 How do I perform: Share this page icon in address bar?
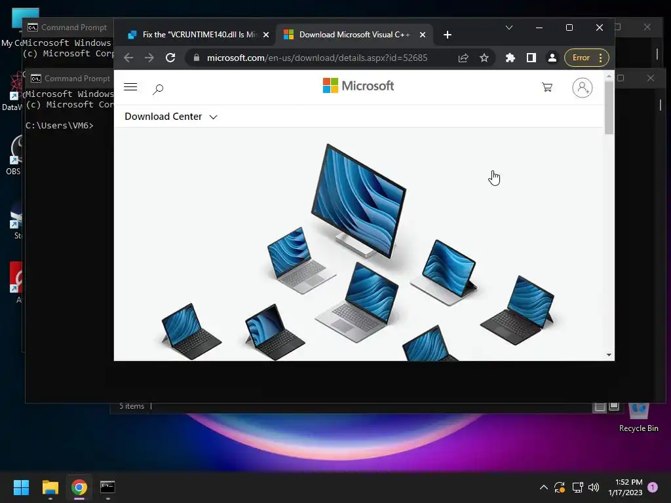pyautogui.click(x=463, y=58)
